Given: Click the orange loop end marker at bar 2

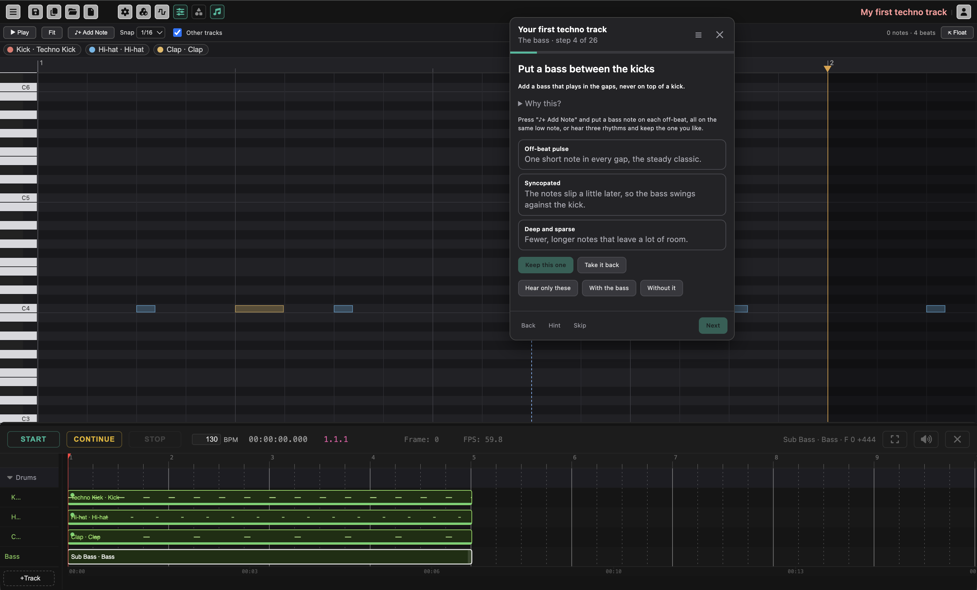Looking at the screenshot, I should click(x=827, y=68).
